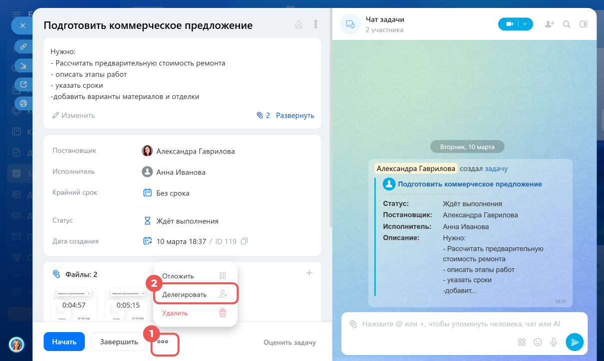
Task: Click the flame priority icon near the title
Action: 299,24
